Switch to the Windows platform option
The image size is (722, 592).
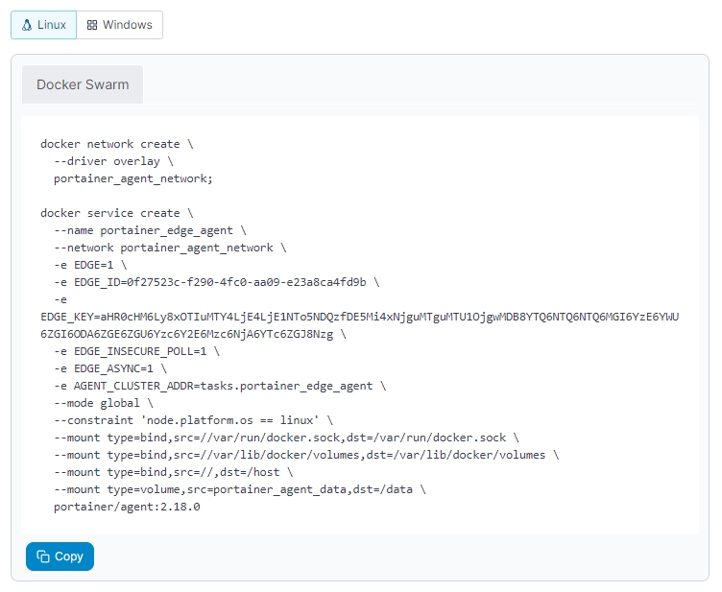tap(120, 25)
